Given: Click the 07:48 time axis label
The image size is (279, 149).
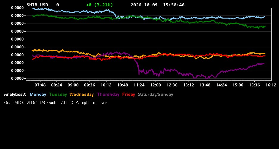Looking at the screenshot, I should 40,85.
